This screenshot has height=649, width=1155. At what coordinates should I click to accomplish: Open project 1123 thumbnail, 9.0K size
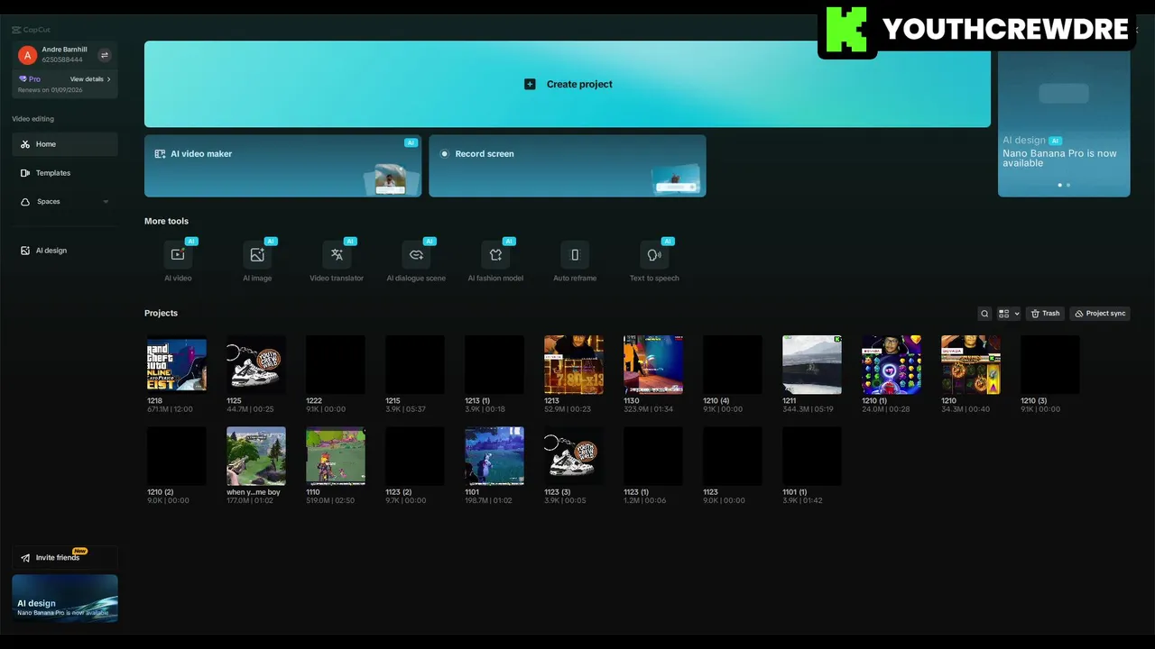tap(733, 456)
